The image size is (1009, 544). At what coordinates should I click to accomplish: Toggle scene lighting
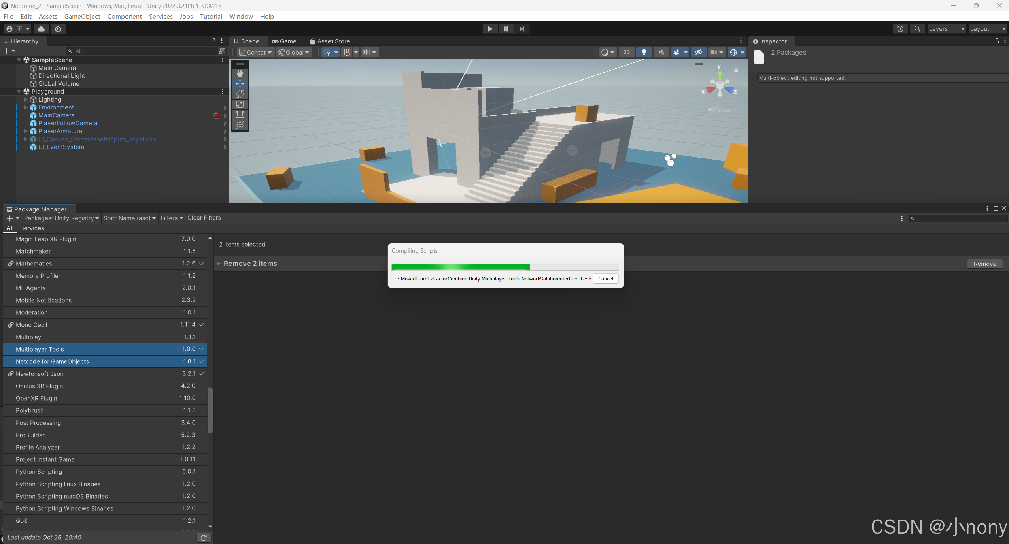point(644,52)
